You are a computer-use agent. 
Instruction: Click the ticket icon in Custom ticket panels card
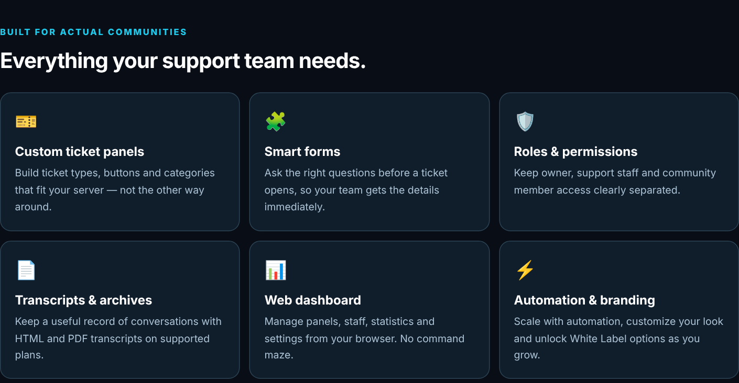point(26,122)
